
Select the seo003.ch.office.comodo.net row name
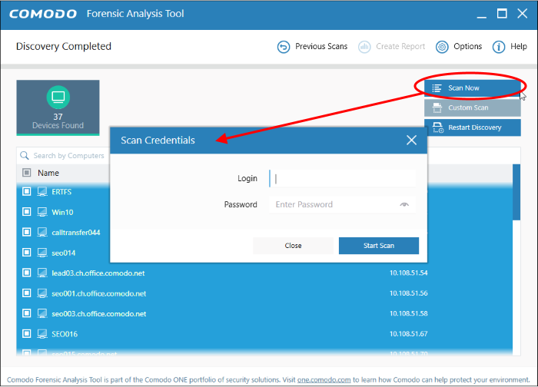pyautogui.click(x=99, y=313)
